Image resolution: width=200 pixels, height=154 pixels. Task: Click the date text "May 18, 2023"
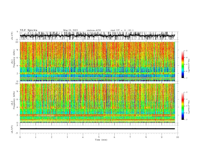click(70, 30)
